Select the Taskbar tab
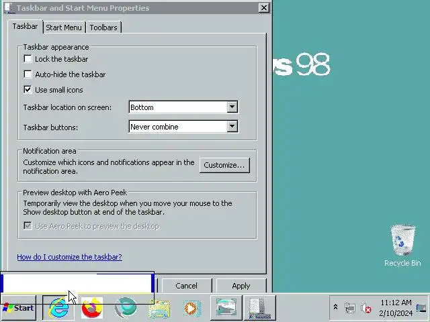The image size is (430, 322). tap(26, 27)
